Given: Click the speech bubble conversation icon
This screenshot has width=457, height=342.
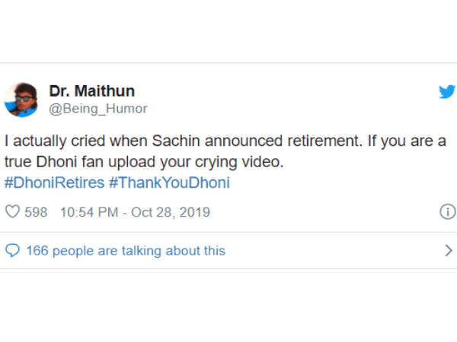Looking at the screenshot, I should click(x=12, y=250).
